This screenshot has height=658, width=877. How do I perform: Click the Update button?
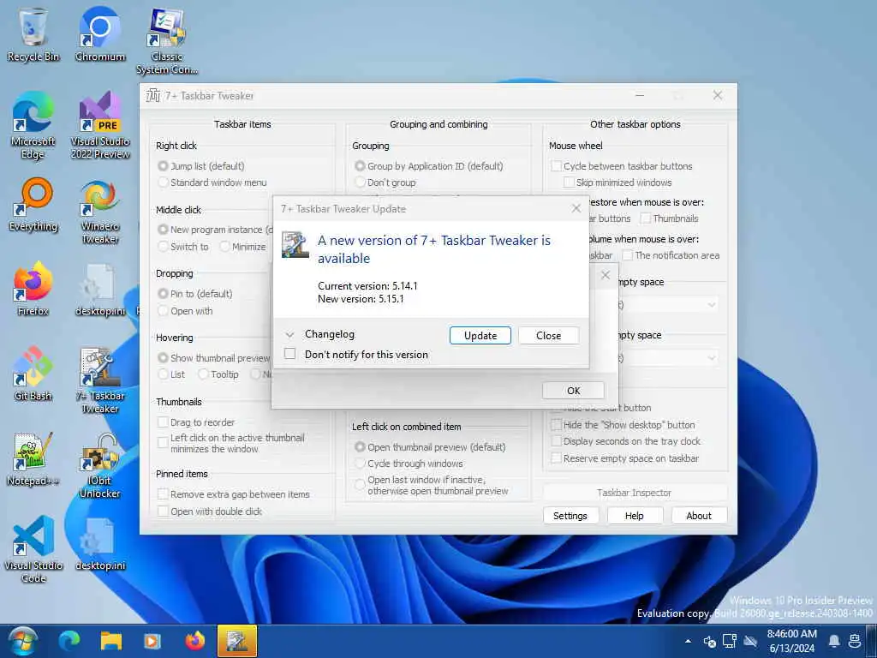(480, 335)
